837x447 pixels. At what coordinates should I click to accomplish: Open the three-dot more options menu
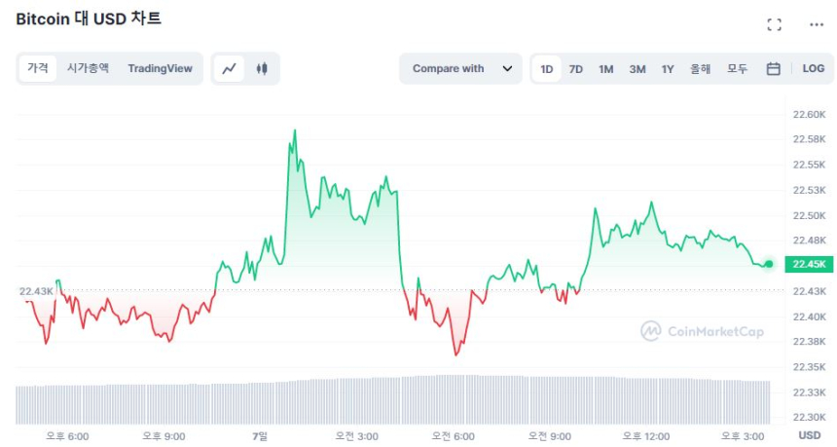tap(817, 24)
